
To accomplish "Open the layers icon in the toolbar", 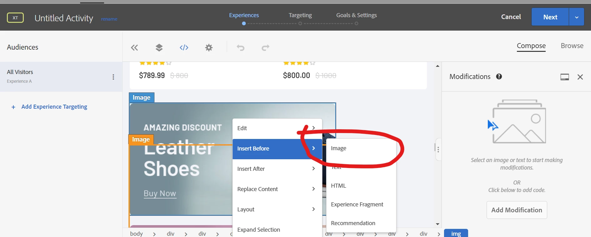I will tap(159, 48).
